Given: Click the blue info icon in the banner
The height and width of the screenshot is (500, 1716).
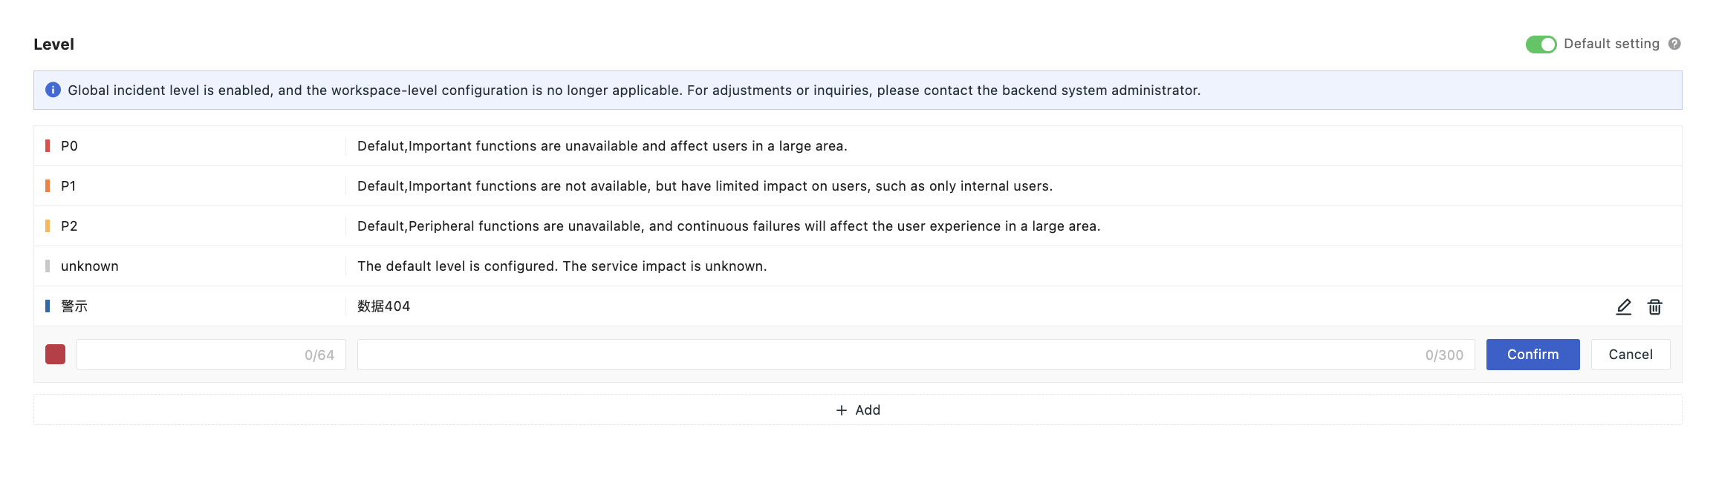Looking at the screenshot, I should [x=53, y=90].
